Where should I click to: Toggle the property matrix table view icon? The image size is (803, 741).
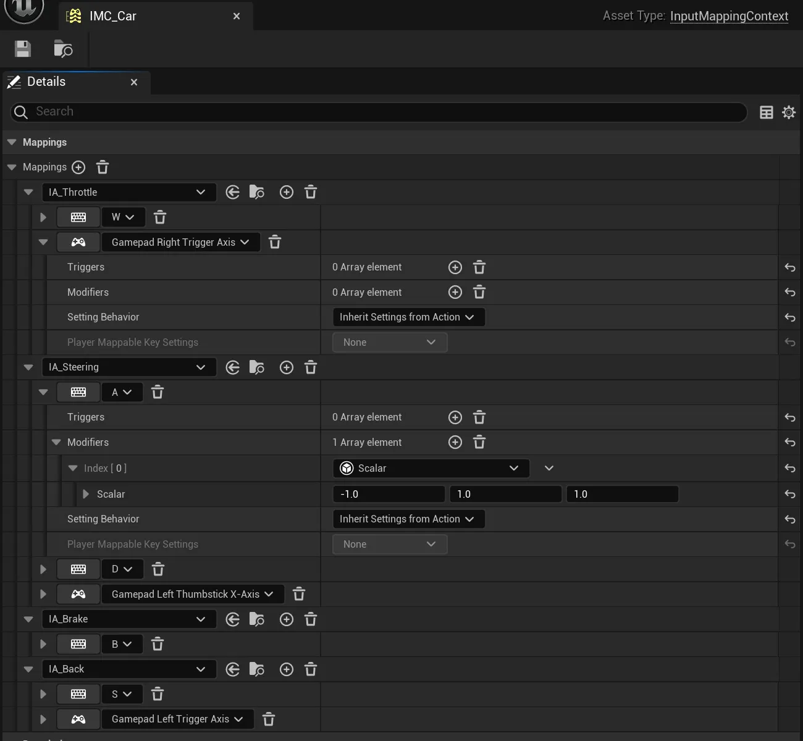(766, 112)
